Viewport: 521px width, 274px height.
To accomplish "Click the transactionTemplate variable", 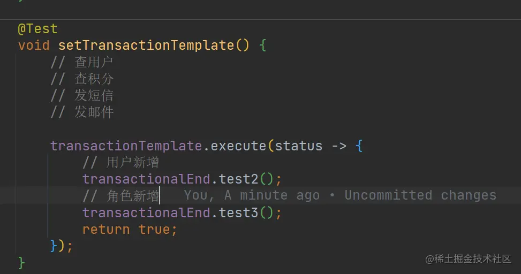I will [126, 146].
